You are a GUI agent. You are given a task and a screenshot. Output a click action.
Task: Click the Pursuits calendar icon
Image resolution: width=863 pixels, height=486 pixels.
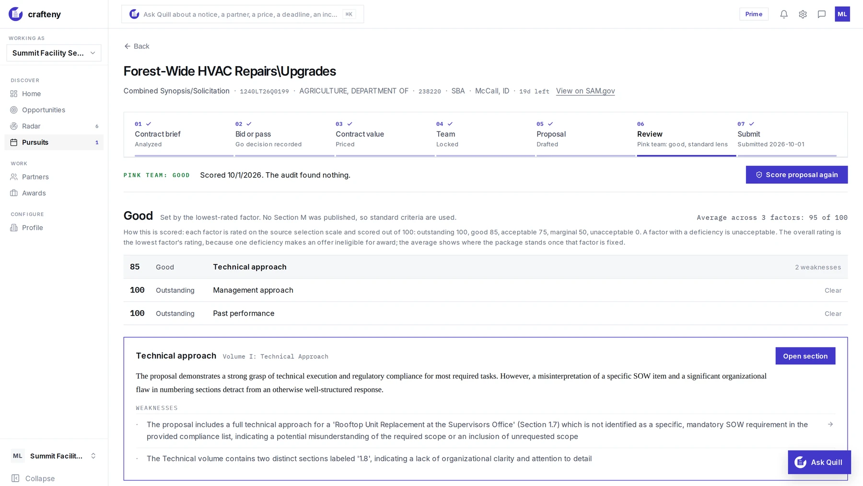pyautogui.click(x=14, y=142)
